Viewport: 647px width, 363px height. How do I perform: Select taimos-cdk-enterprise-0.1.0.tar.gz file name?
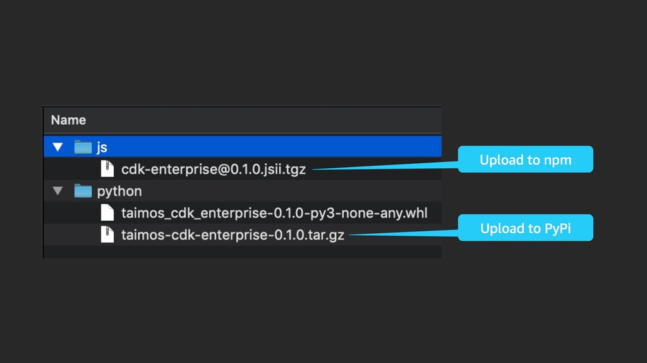click(x=233, y=235)
